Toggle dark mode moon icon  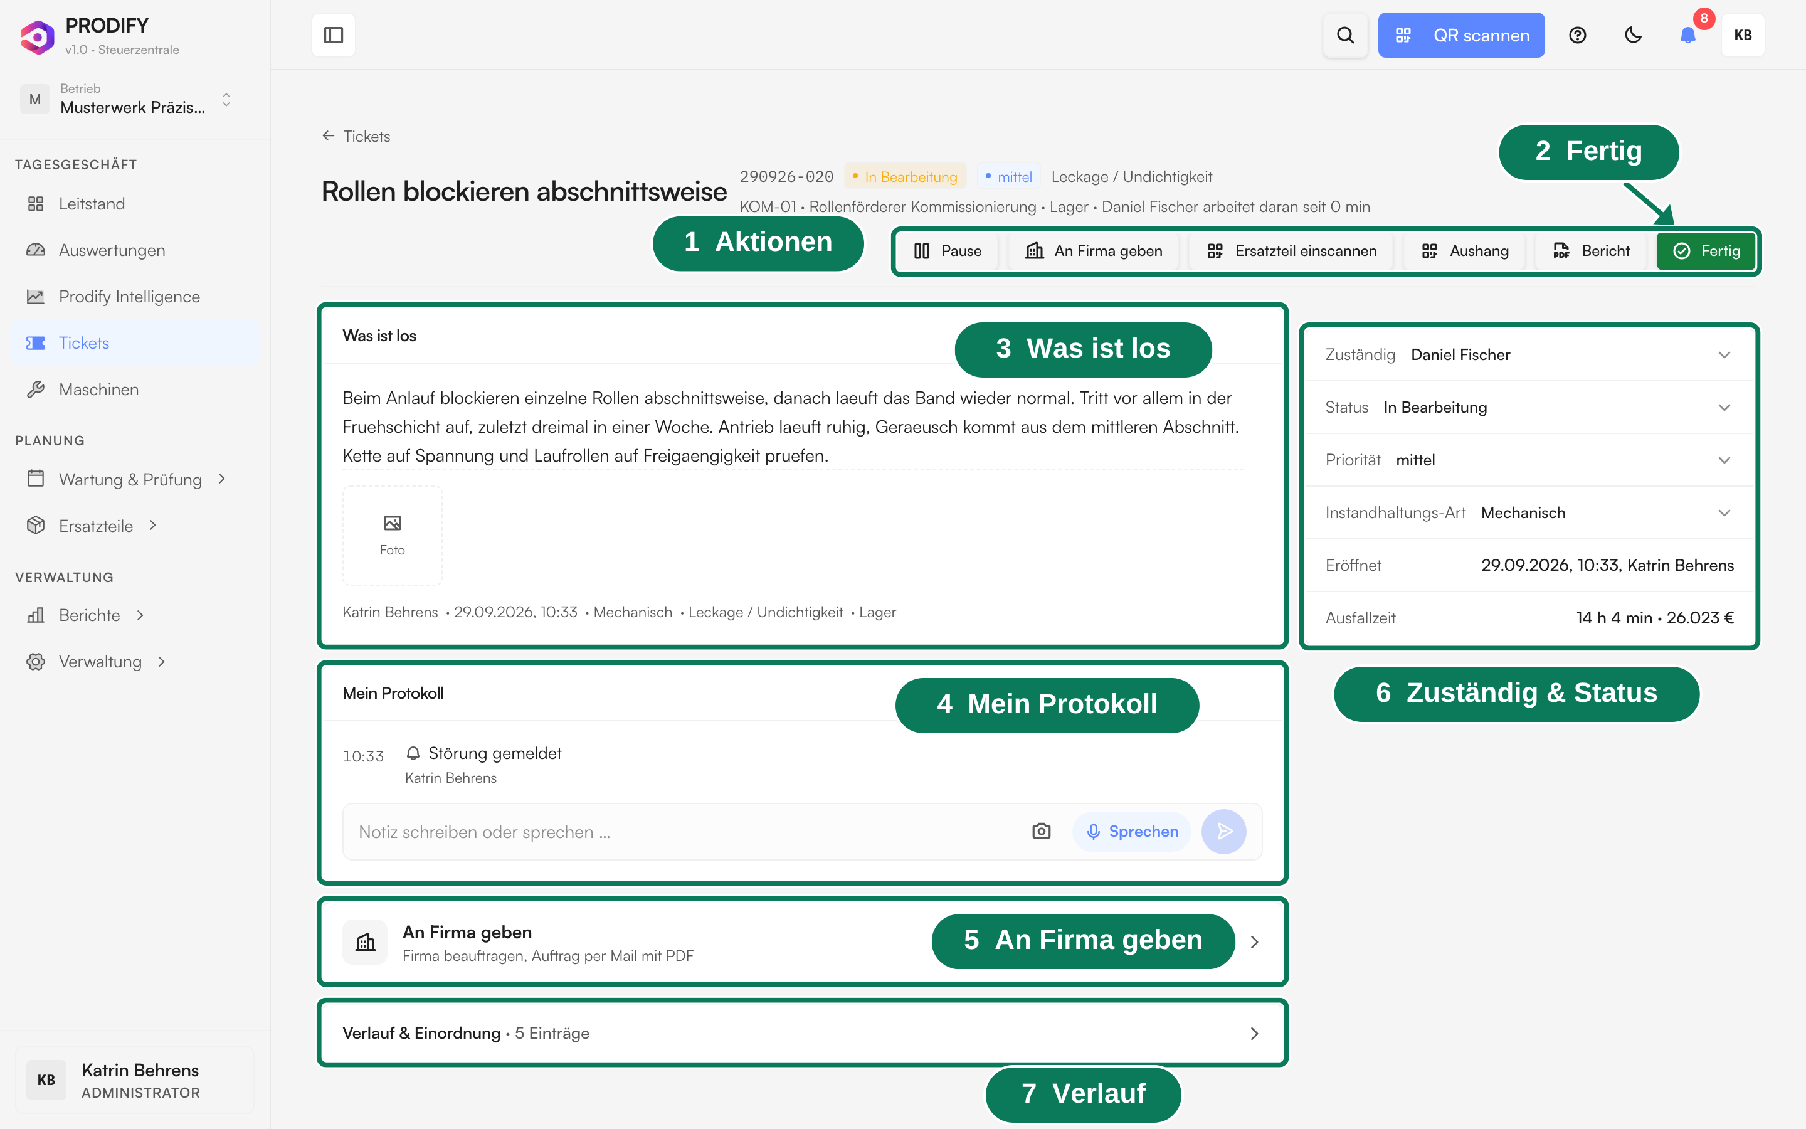point(1633,35)
